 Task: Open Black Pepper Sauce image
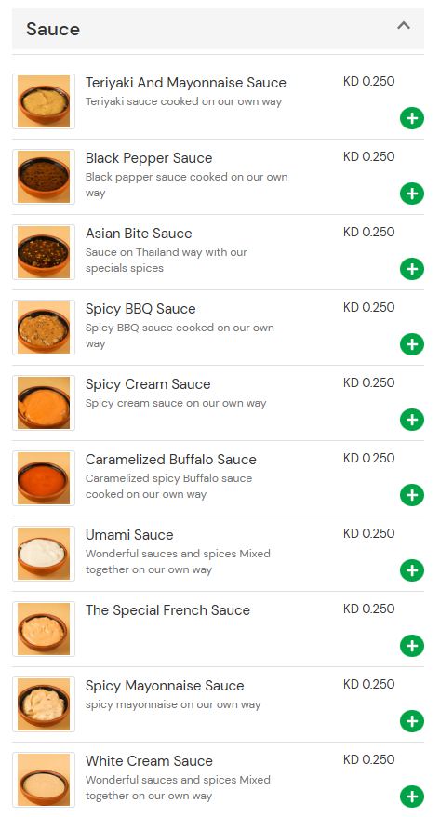pos(44,177)
